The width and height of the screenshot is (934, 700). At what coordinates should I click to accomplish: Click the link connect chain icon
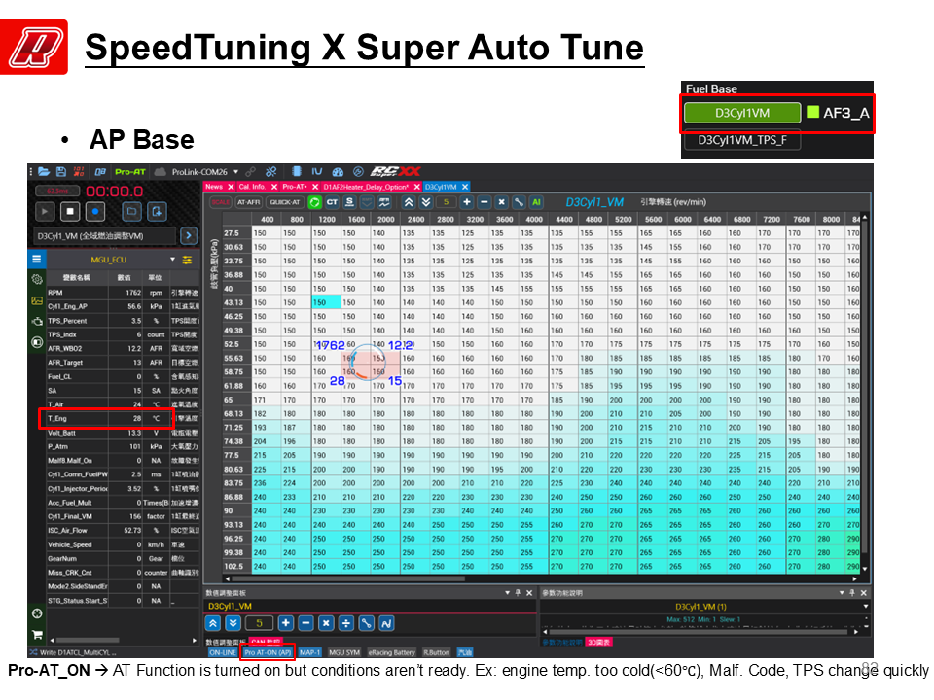pos(251,171)
